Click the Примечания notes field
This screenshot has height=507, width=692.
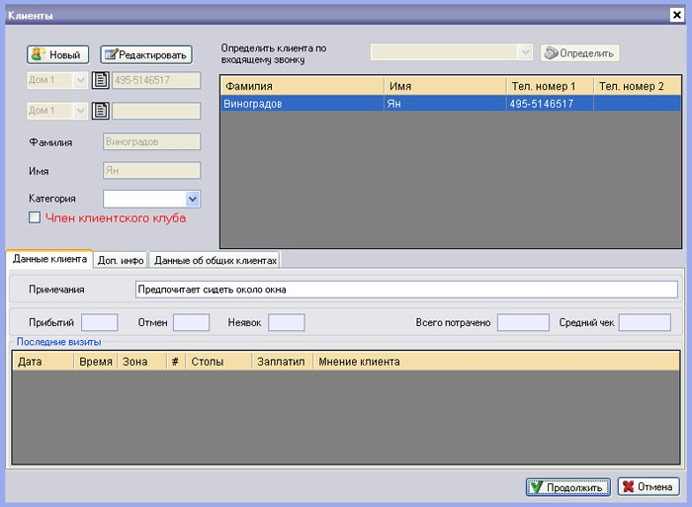(x=406, y=290)
